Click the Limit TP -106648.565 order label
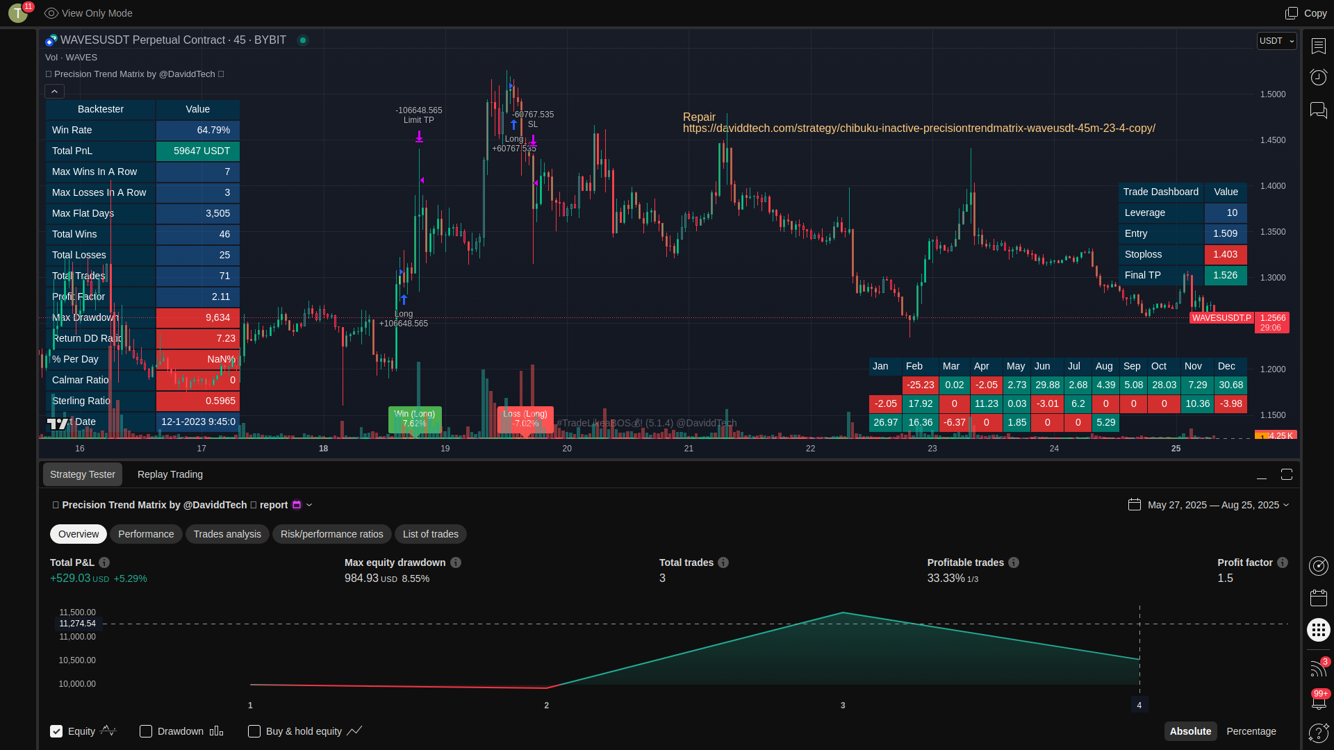The image size is (1334, 750). tap(419, 115)
